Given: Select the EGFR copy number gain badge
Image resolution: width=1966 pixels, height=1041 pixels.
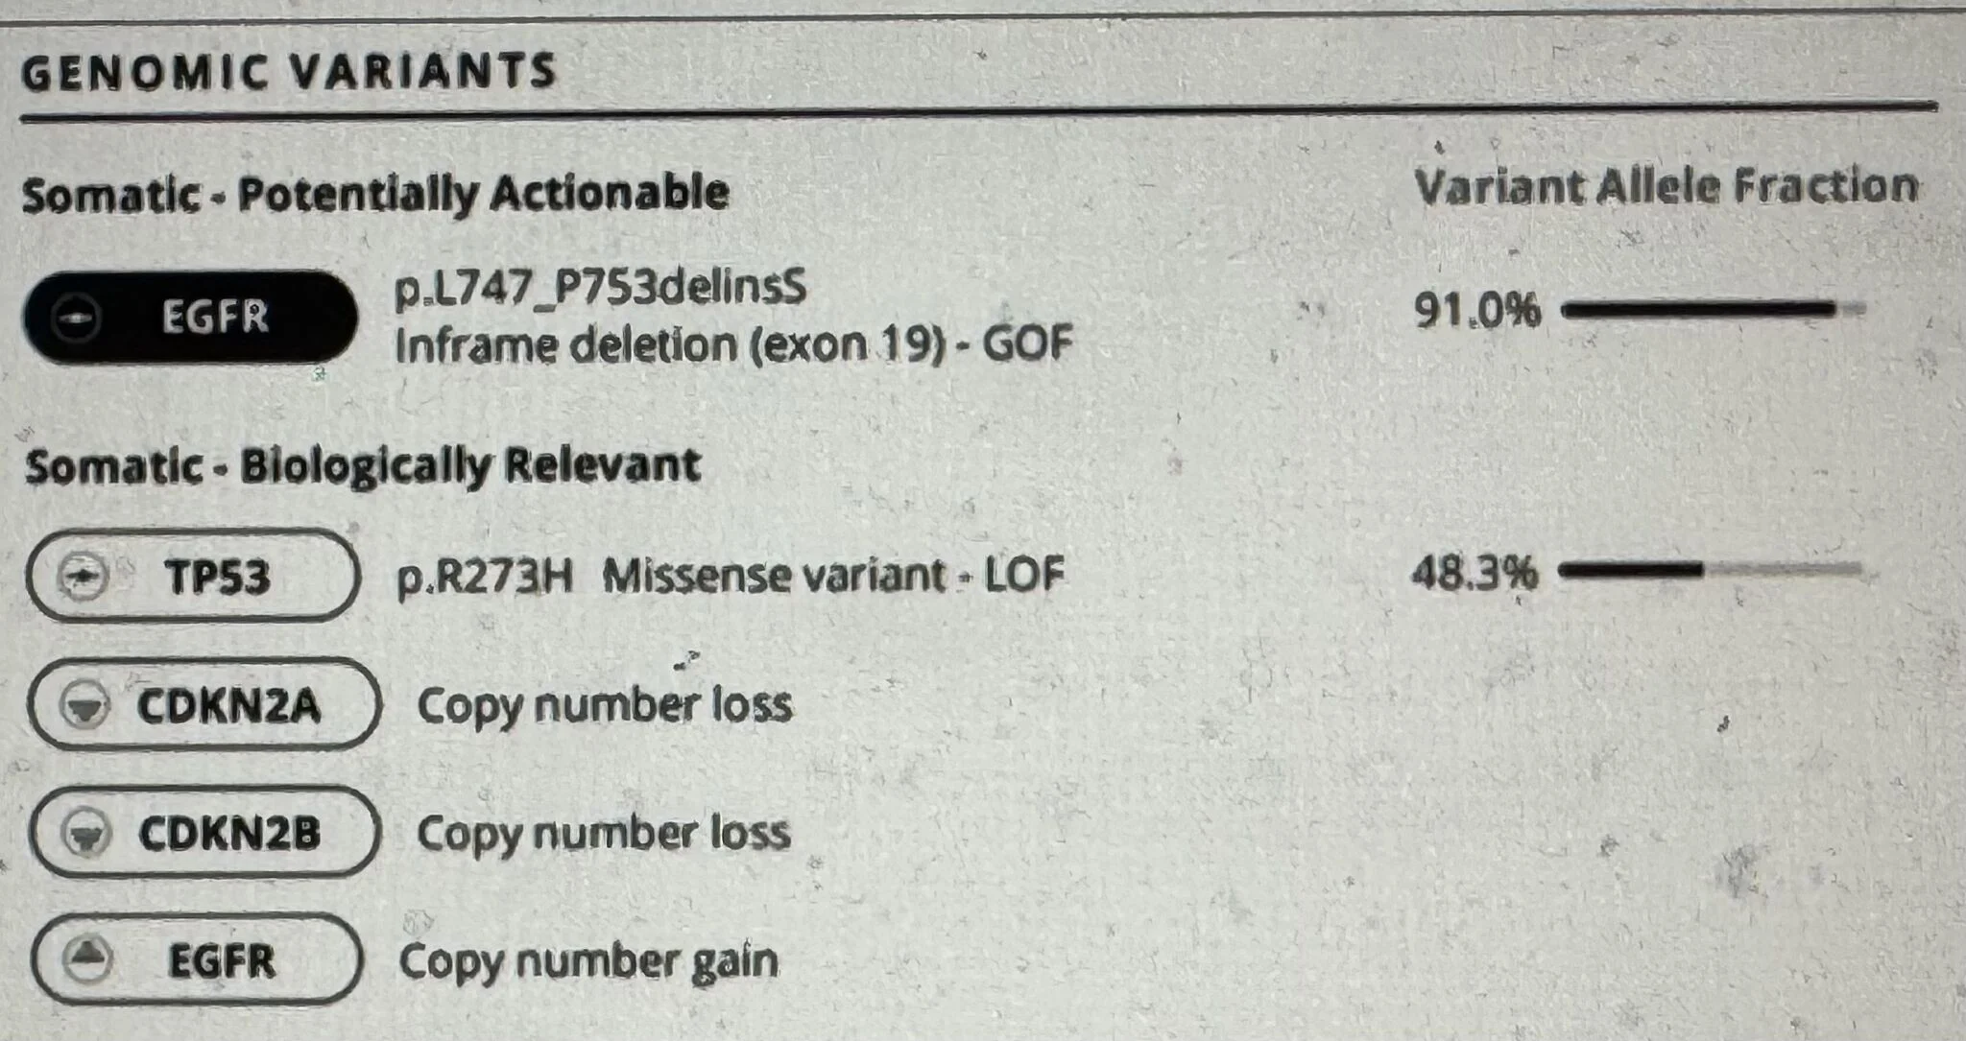Looking at the screenshot, I should (198, 959).
